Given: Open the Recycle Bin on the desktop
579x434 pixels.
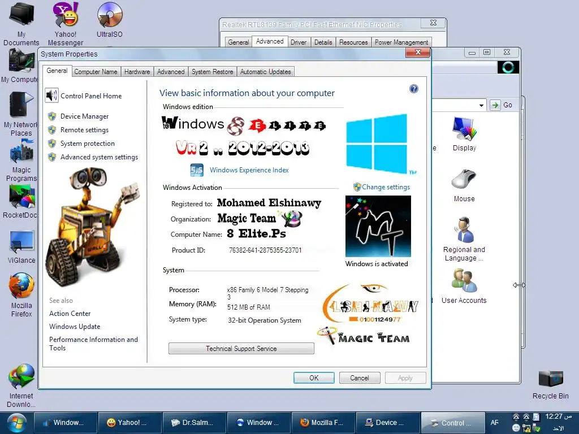Looking at the screenshot, I should pos(551,385).
